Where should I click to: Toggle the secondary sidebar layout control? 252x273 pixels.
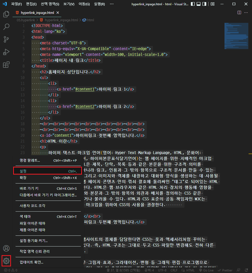point(204,4)
